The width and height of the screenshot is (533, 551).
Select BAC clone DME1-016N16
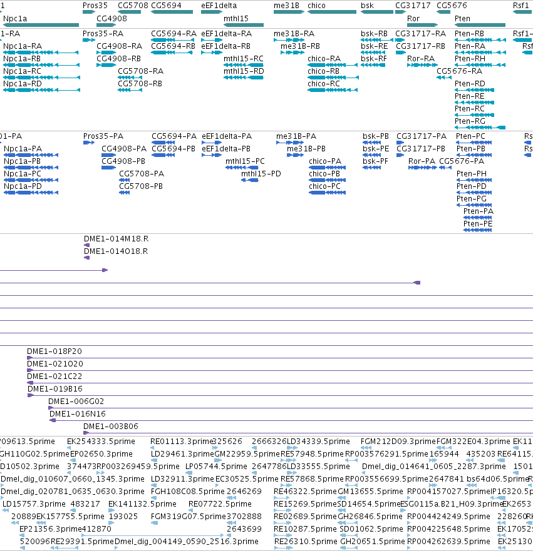[77, 414]
